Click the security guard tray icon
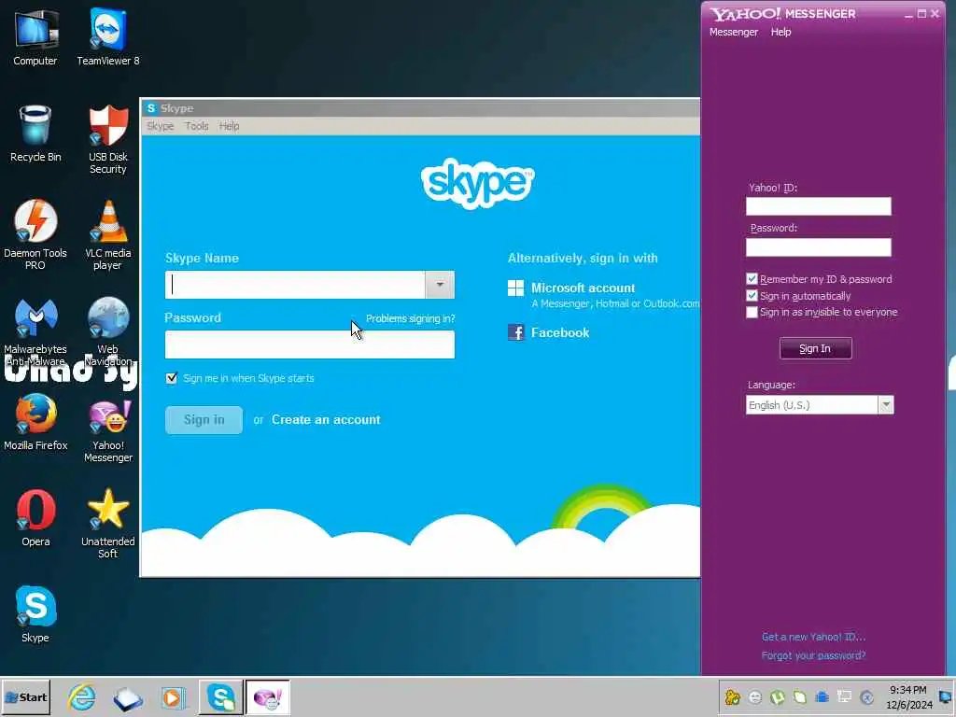 click(732, 696)
